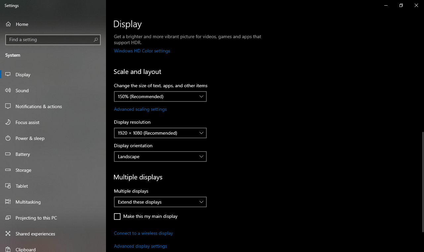The height and width of the screenshot is (252, 424).
Task: Expand the Display orientation dropdown
Action: pyautogui.click(x=160, y=157)
